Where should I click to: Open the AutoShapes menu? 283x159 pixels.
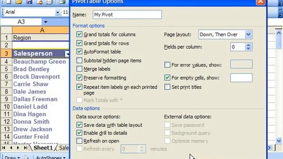coord(50,157)
